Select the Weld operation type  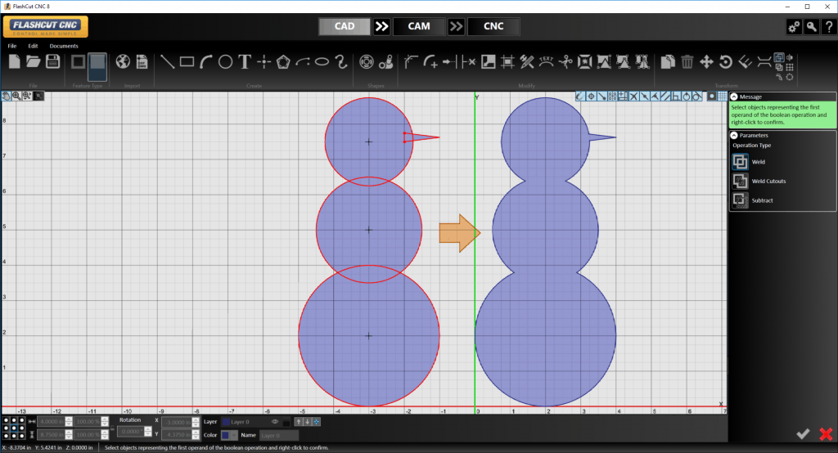[740, 162]
